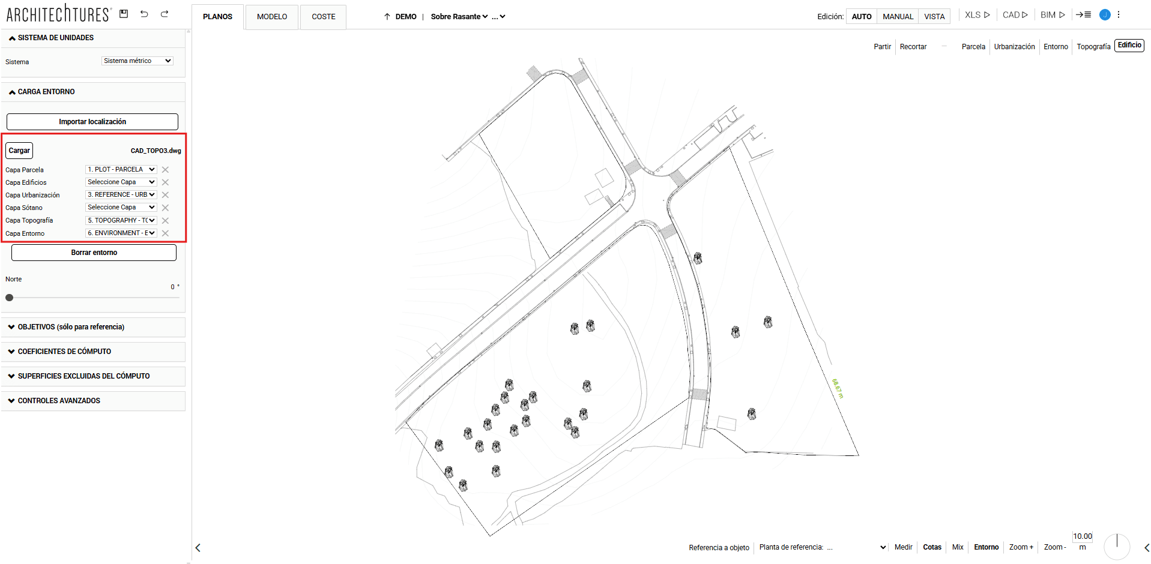The height and width of the screenshot is (564, 1151).
Task: Switch edition mode to VISTA
Action: (934, 16)
